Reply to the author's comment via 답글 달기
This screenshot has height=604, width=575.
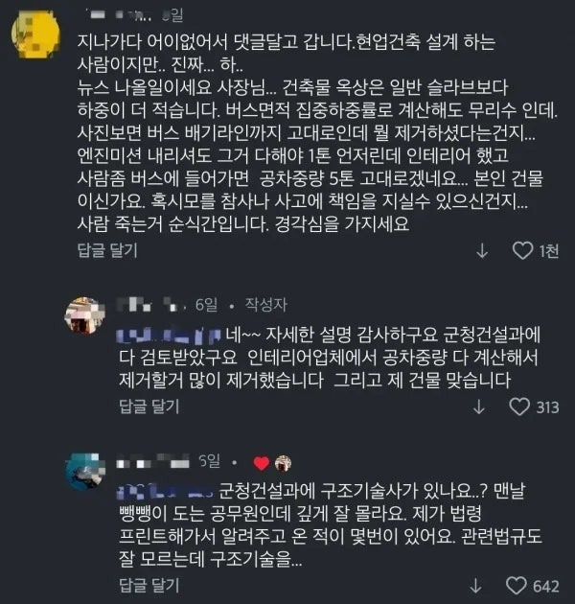(149, 407)
